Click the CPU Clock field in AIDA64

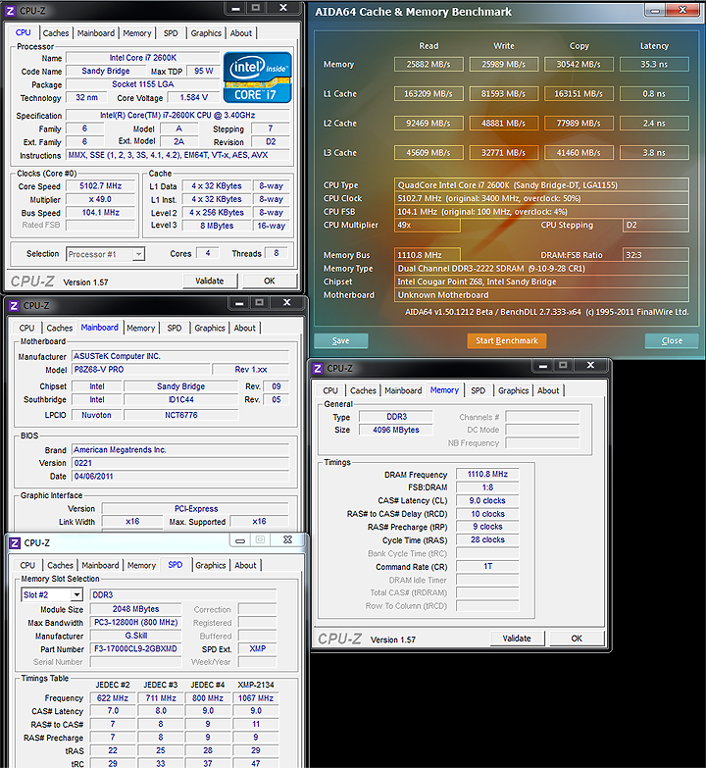(541, 199)
